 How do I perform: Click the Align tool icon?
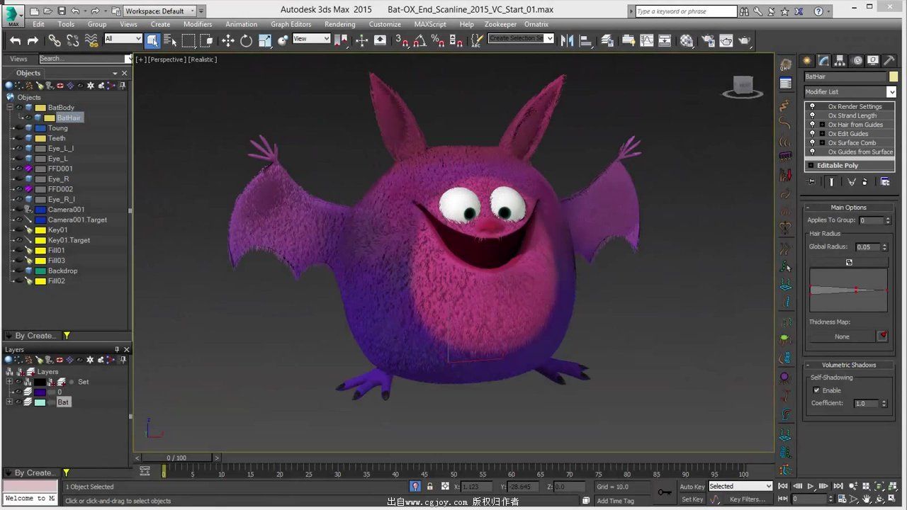coord(586,40)
